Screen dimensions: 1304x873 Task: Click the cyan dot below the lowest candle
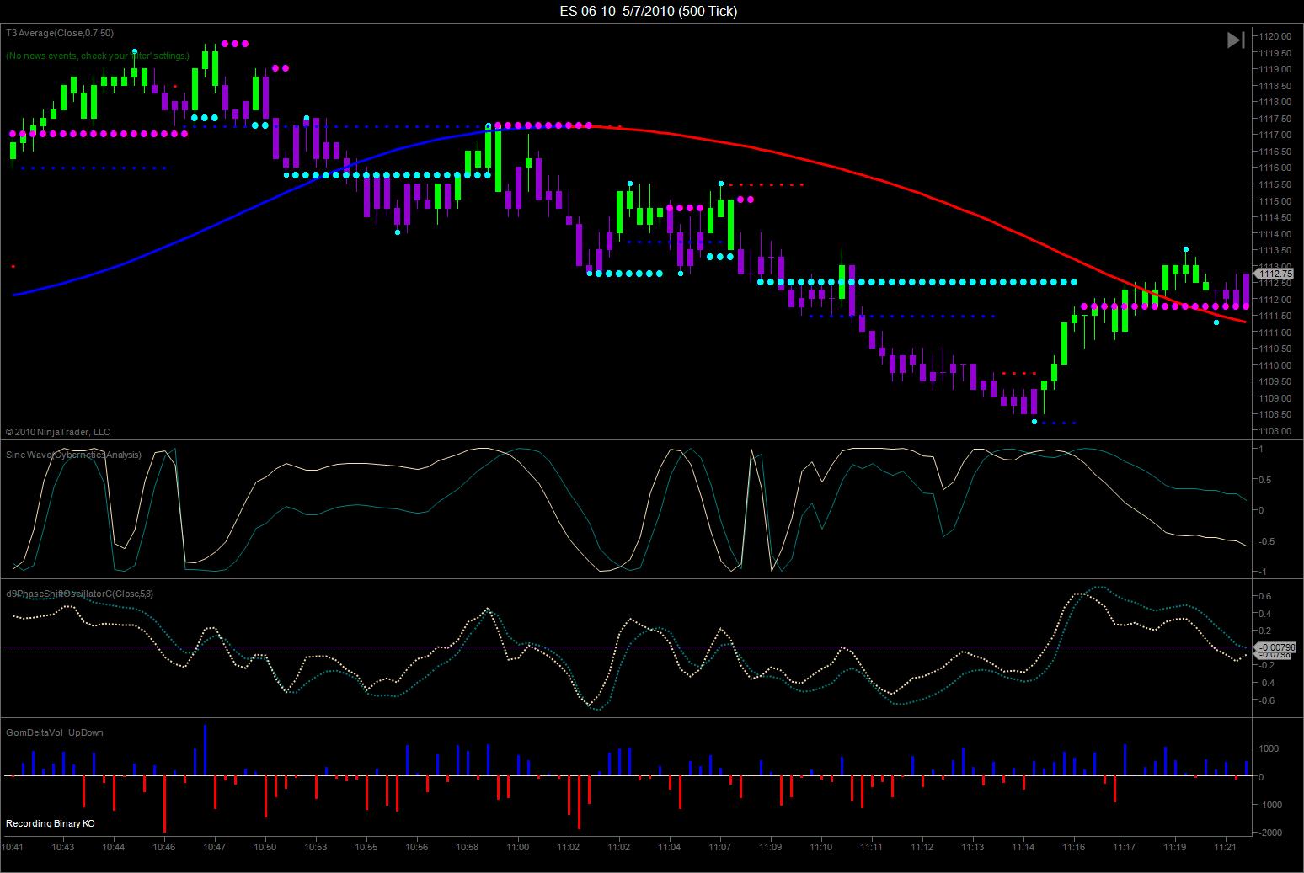(x=1034, y=422)
